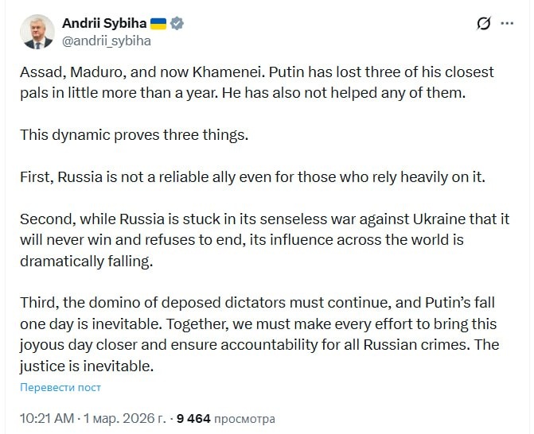Viewport: 534px width, 434px height.
Task: Click the paragraph beginning First, Russia
Action: point(252,176)
